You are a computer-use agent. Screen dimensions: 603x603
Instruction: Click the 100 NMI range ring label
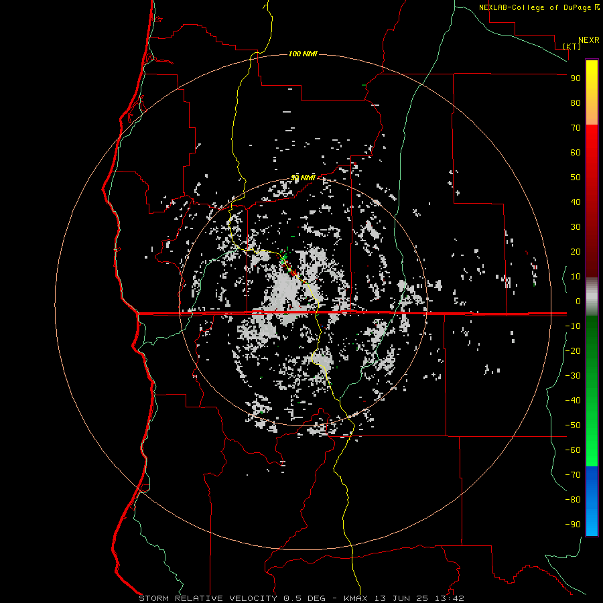[x=303, y=54]
